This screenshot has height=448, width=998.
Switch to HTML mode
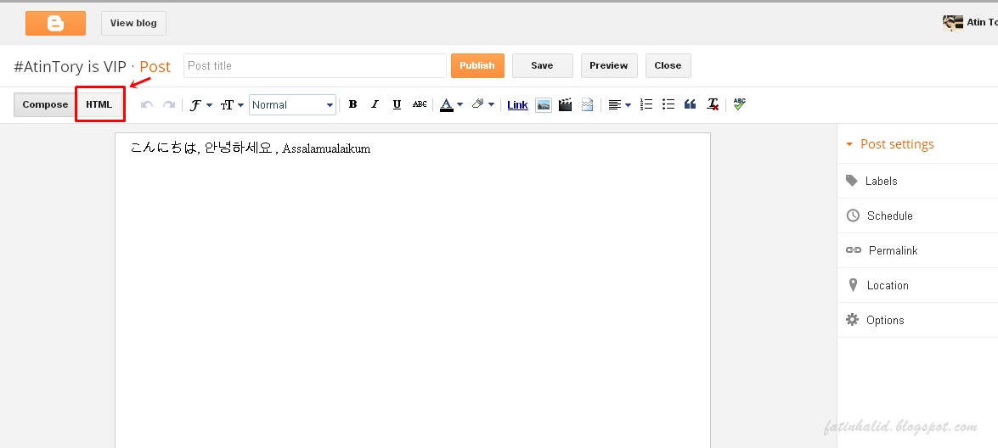pos(99,105)
